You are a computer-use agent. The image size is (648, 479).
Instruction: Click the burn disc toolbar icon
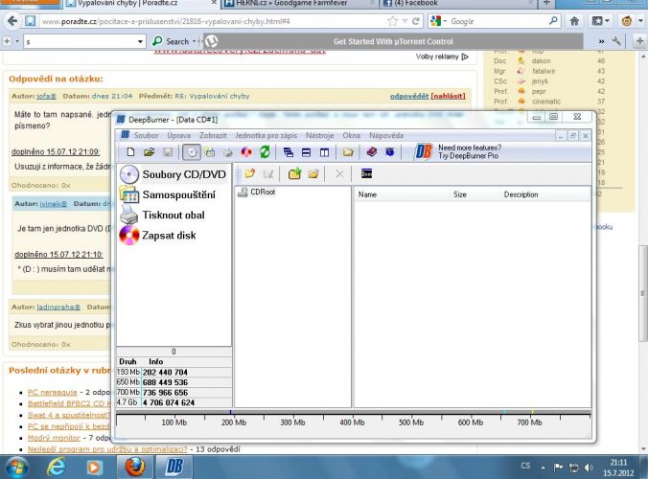click(x=246, y=152)
